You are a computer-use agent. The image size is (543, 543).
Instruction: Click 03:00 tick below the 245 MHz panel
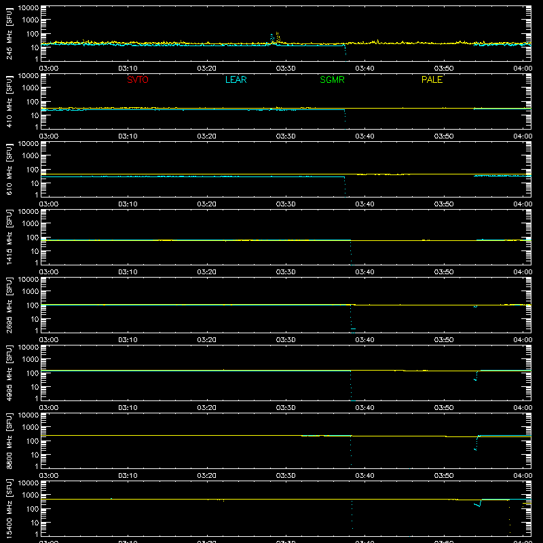[49, 69]
